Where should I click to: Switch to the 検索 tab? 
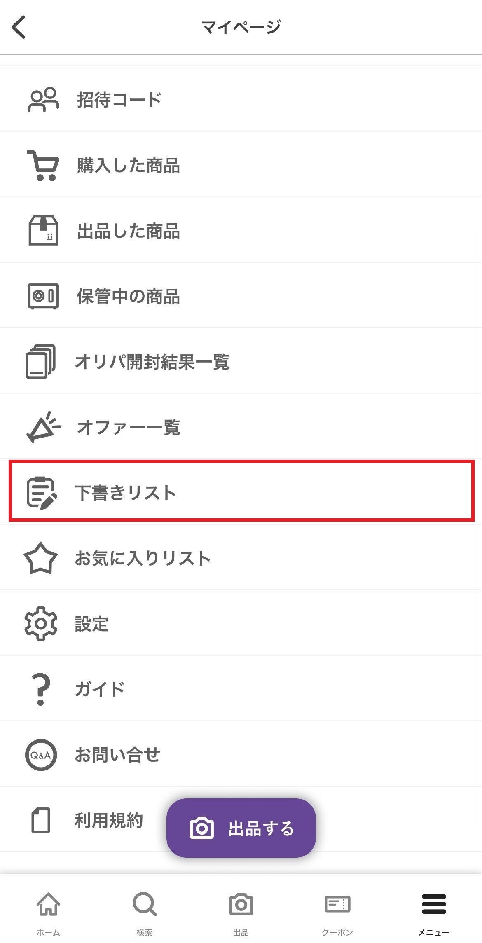[x=145, y=911]
